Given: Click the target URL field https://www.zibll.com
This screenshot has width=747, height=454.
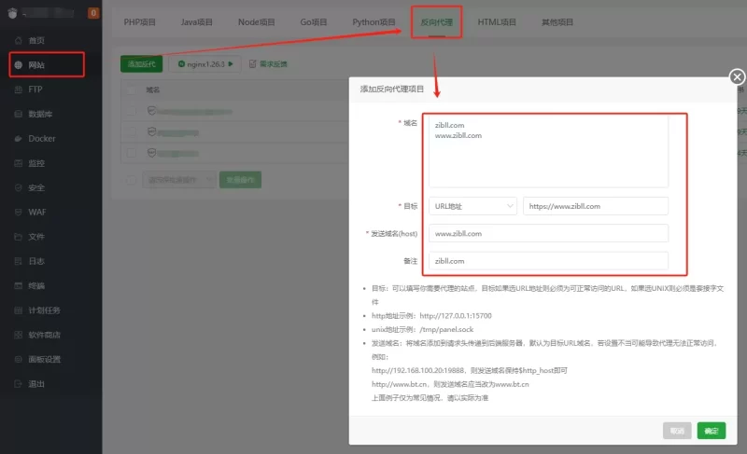Looking at the screenshot, I should (596, 206).
